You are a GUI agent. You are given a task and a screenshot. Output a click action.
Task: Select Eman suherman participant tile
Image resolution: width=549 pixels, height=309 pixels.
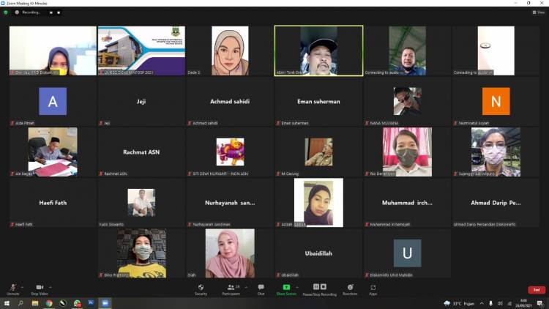click(318, 102)
